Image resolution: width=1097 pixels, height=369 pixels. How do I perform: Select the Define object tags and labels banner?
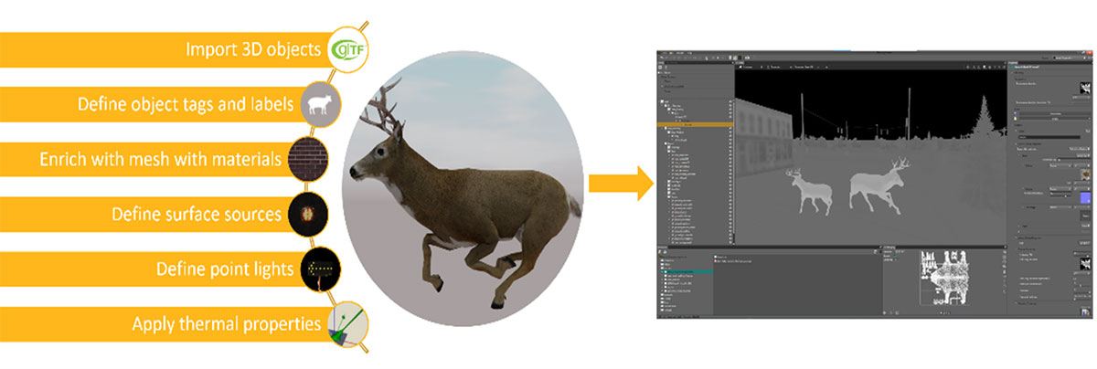pyautogui.click(x=151, y=105)
